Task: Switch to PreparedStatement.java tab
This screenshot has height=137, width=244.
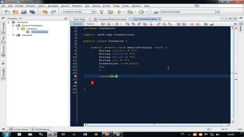Action: click(112, 19)
